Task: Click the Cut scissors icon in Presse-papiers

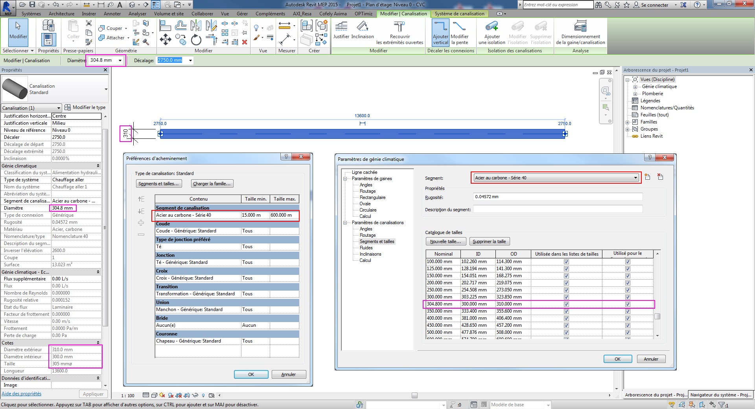Action: click(89, 23)
